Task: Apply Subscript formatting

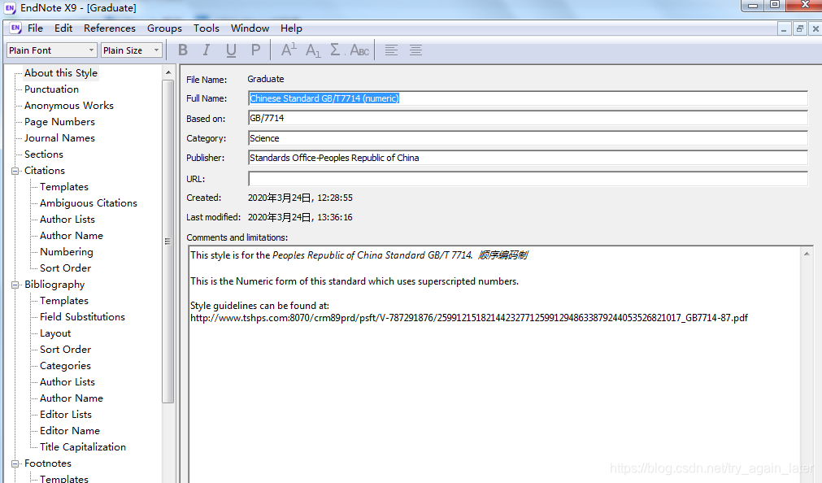Action: tap(312, 50)
